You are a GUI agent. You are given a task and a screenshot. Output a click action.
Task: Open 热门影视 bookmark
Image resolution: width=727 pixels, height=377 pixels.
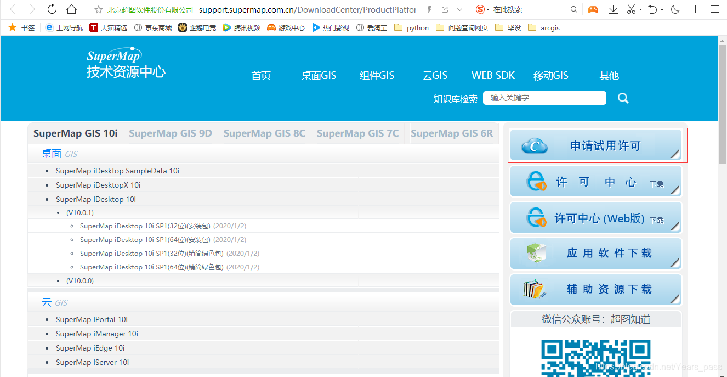(x=330, y=27)
